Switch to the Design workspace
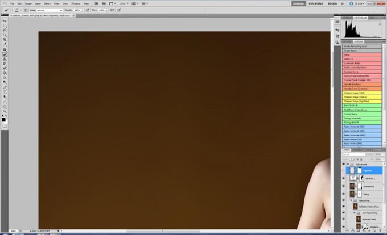 [x=332, y=4]
